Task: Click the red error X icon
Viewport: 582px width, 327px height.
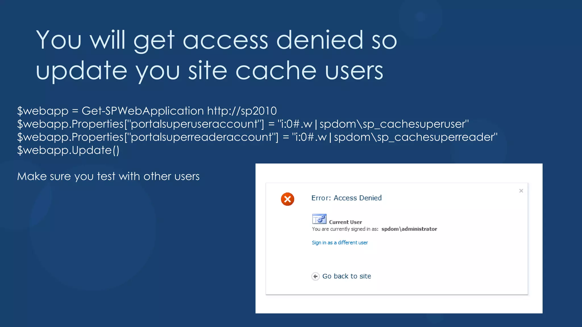Action: (x=287, y=199)
